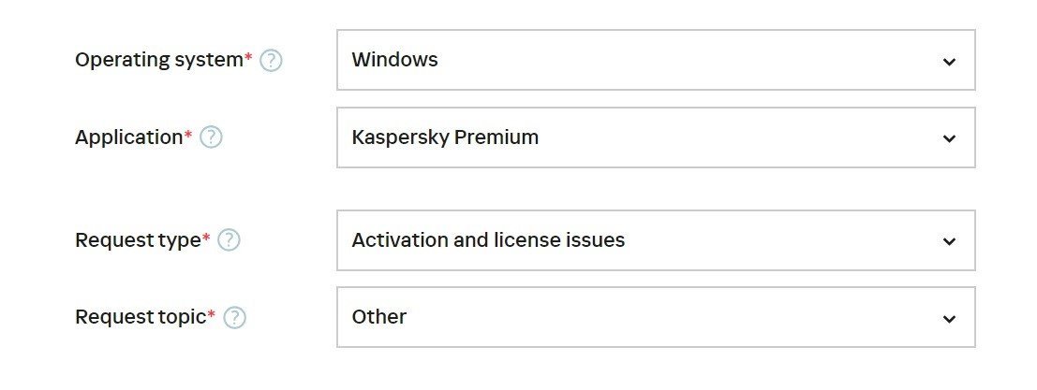Click the "Request type" field label
The height and width of the screenshot is (390, 1037).
point(138,240)
